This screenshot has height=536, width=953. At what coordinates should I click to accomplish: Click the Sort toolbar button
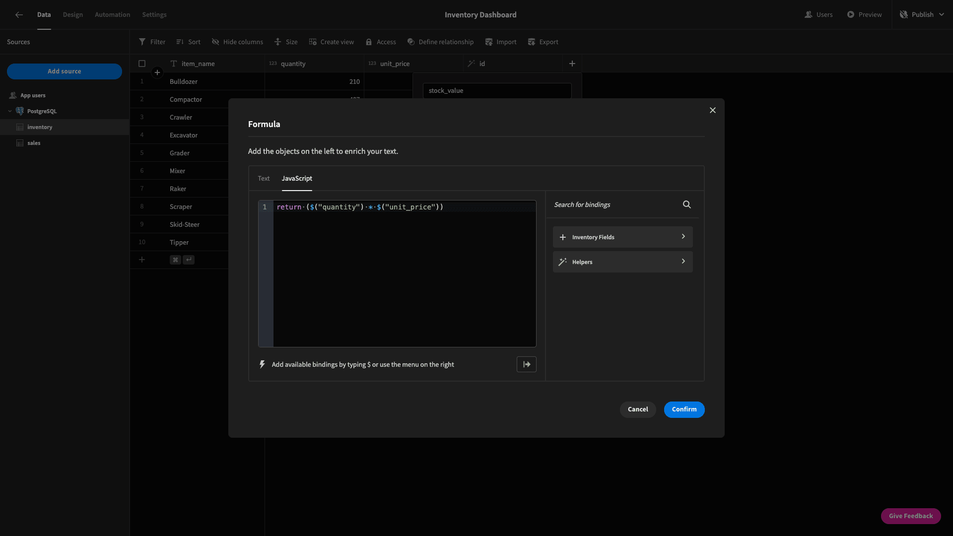tap(189, 42)
